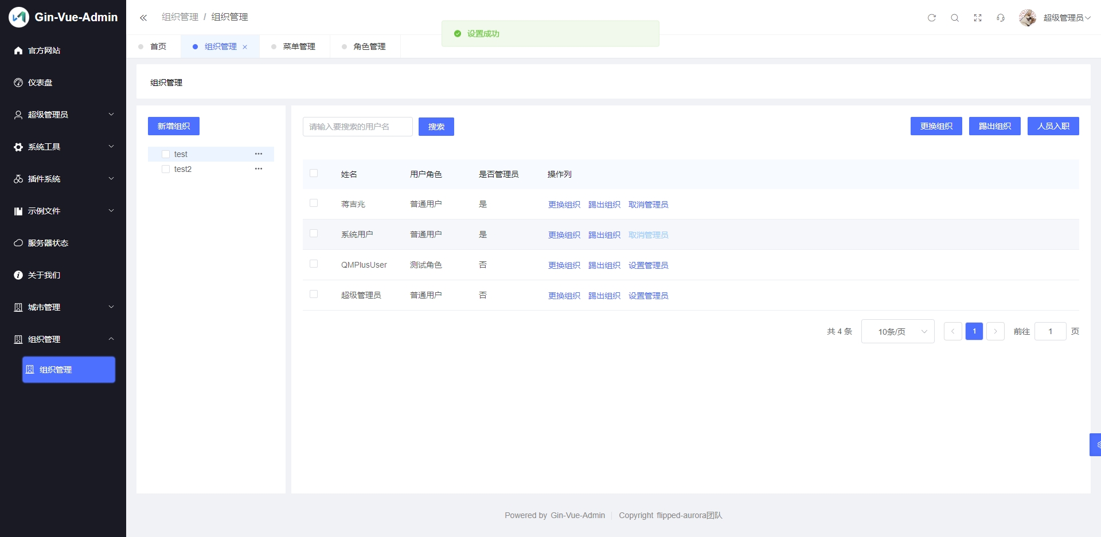Screen dimensions: 1101x537
Task: Click the 人员入职 button
Action: pos(1053,126)
